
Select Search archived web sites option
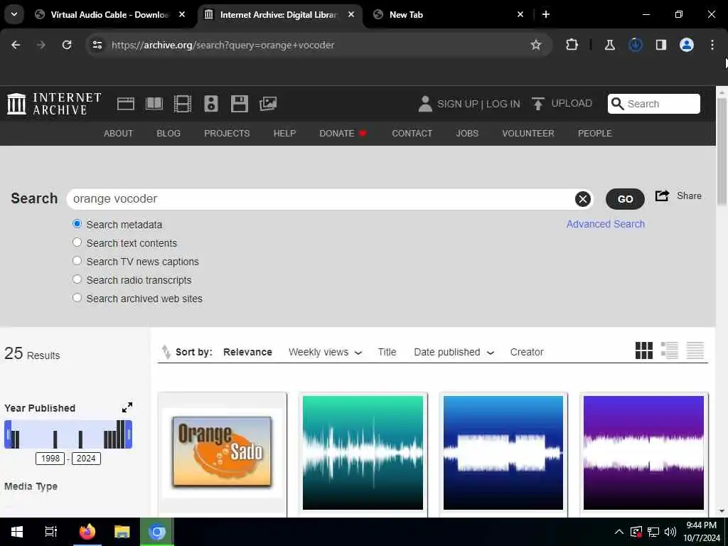(77, 298)
